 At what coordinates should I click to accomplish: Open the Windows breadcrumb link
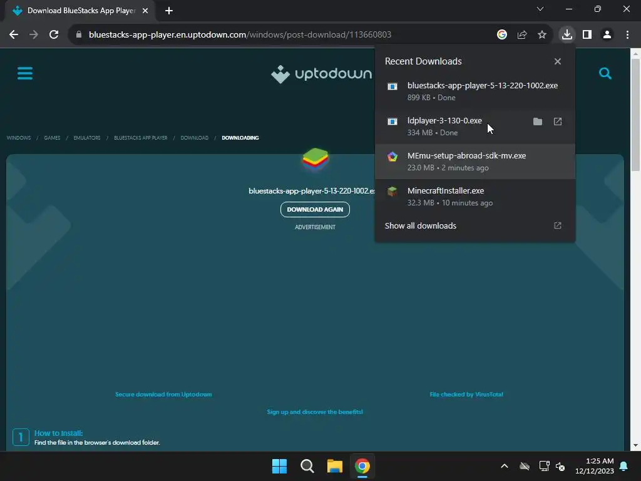19,138
